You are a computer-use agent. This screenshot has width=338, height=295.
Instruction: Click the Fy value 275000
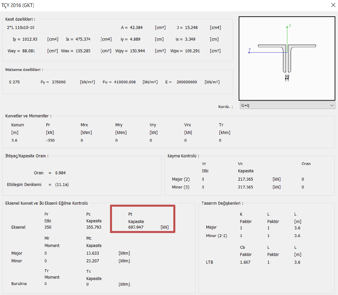pos(59,82)
